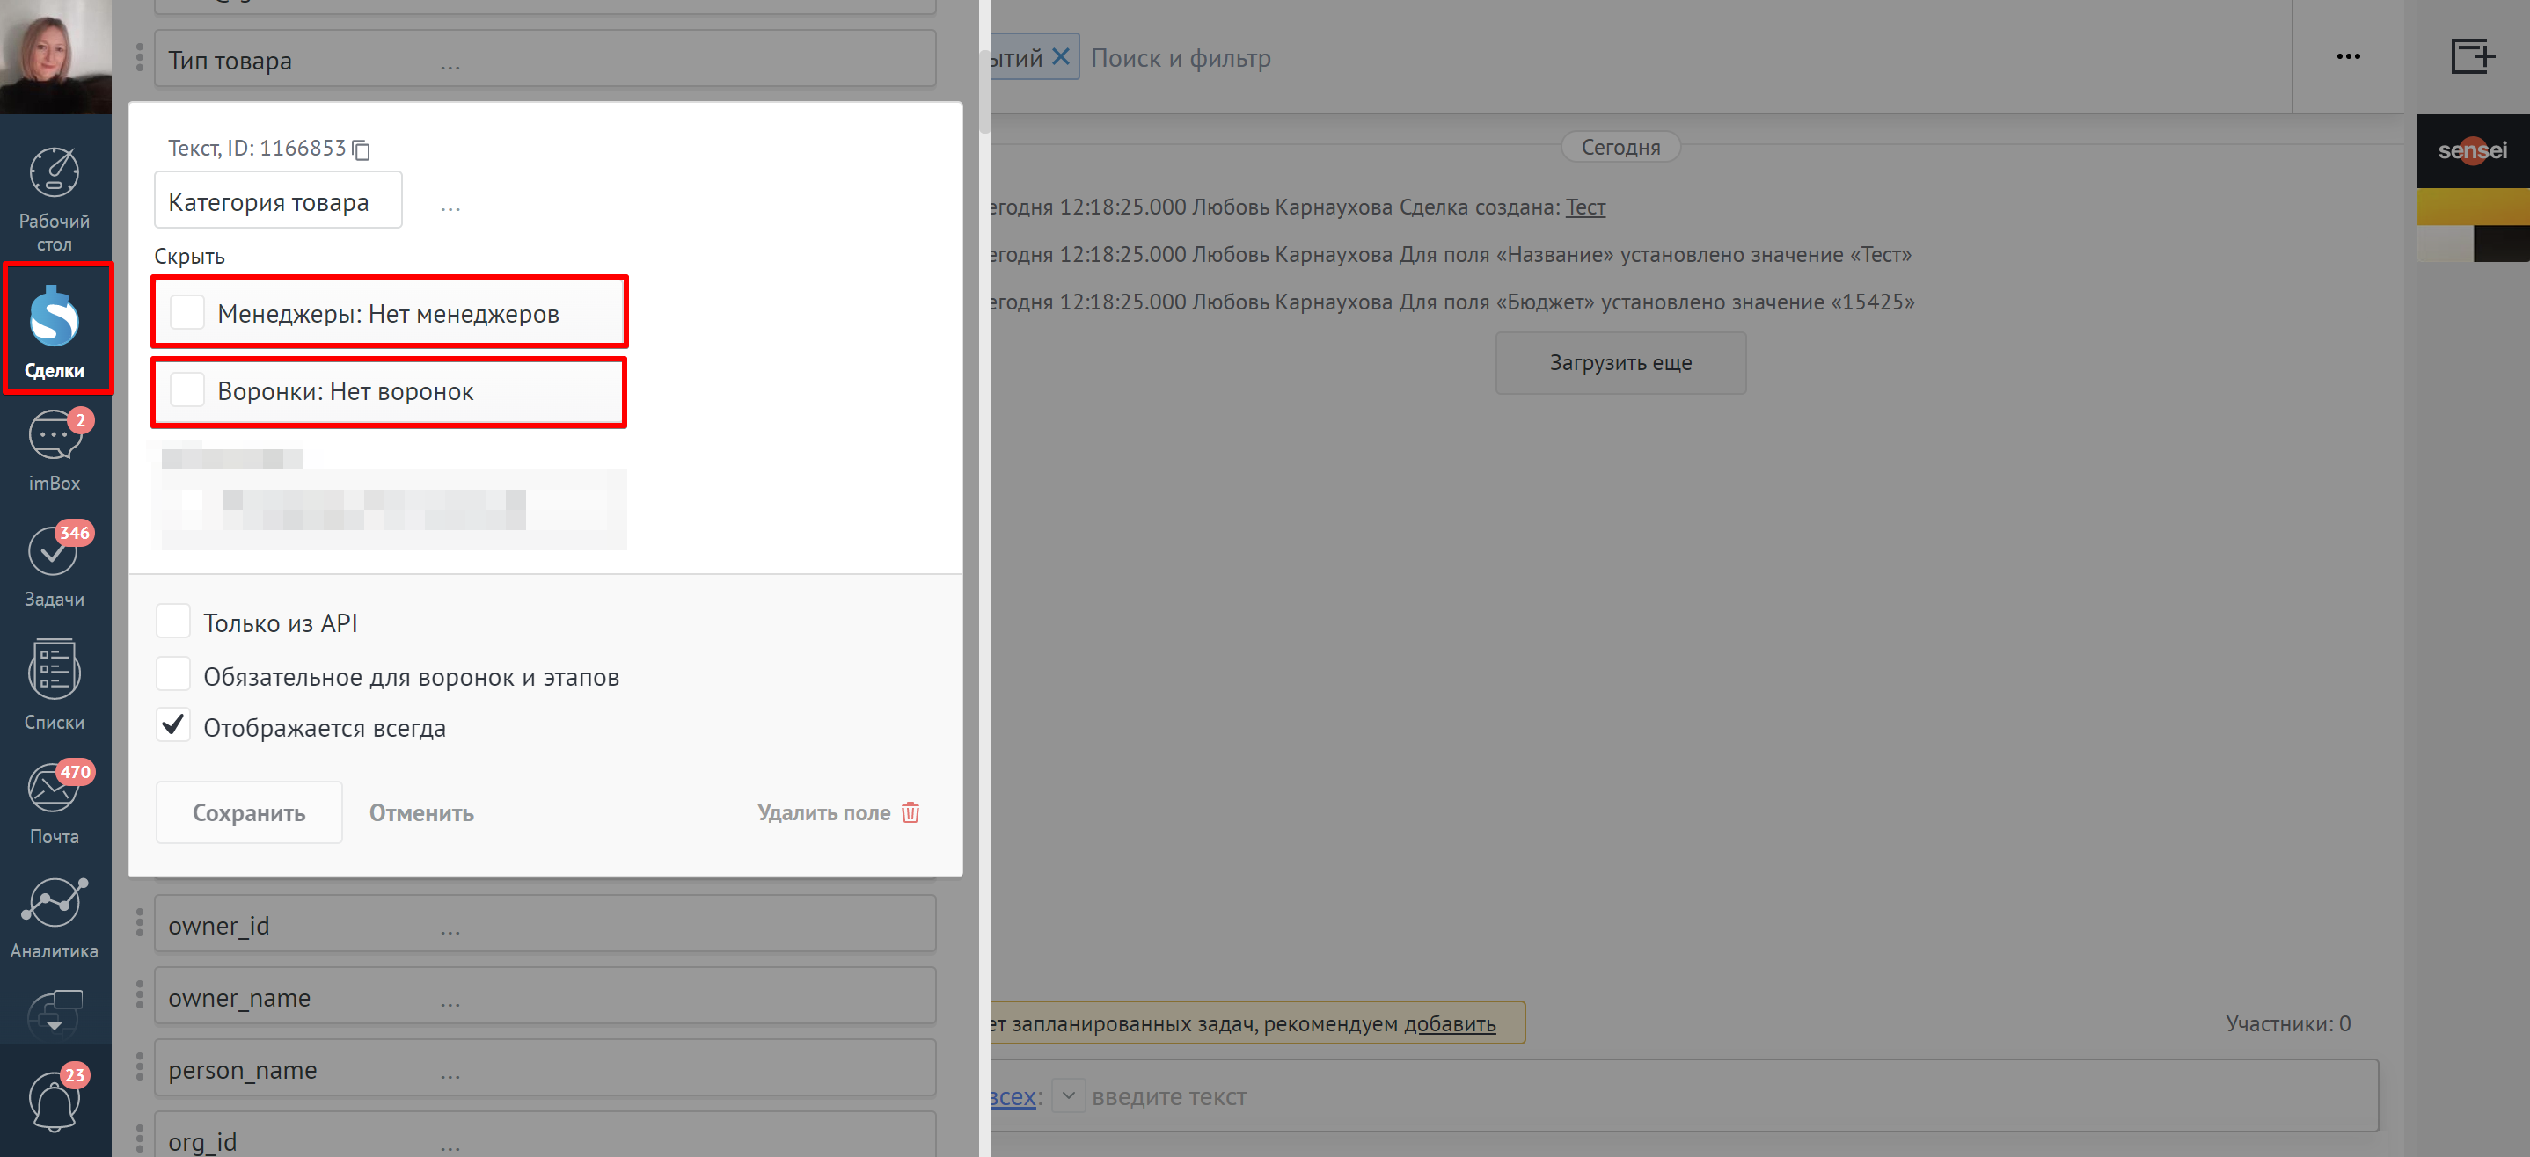Expand the collapsed sidebar menu item
Screen dimensions: 2530x1157
54,1014
